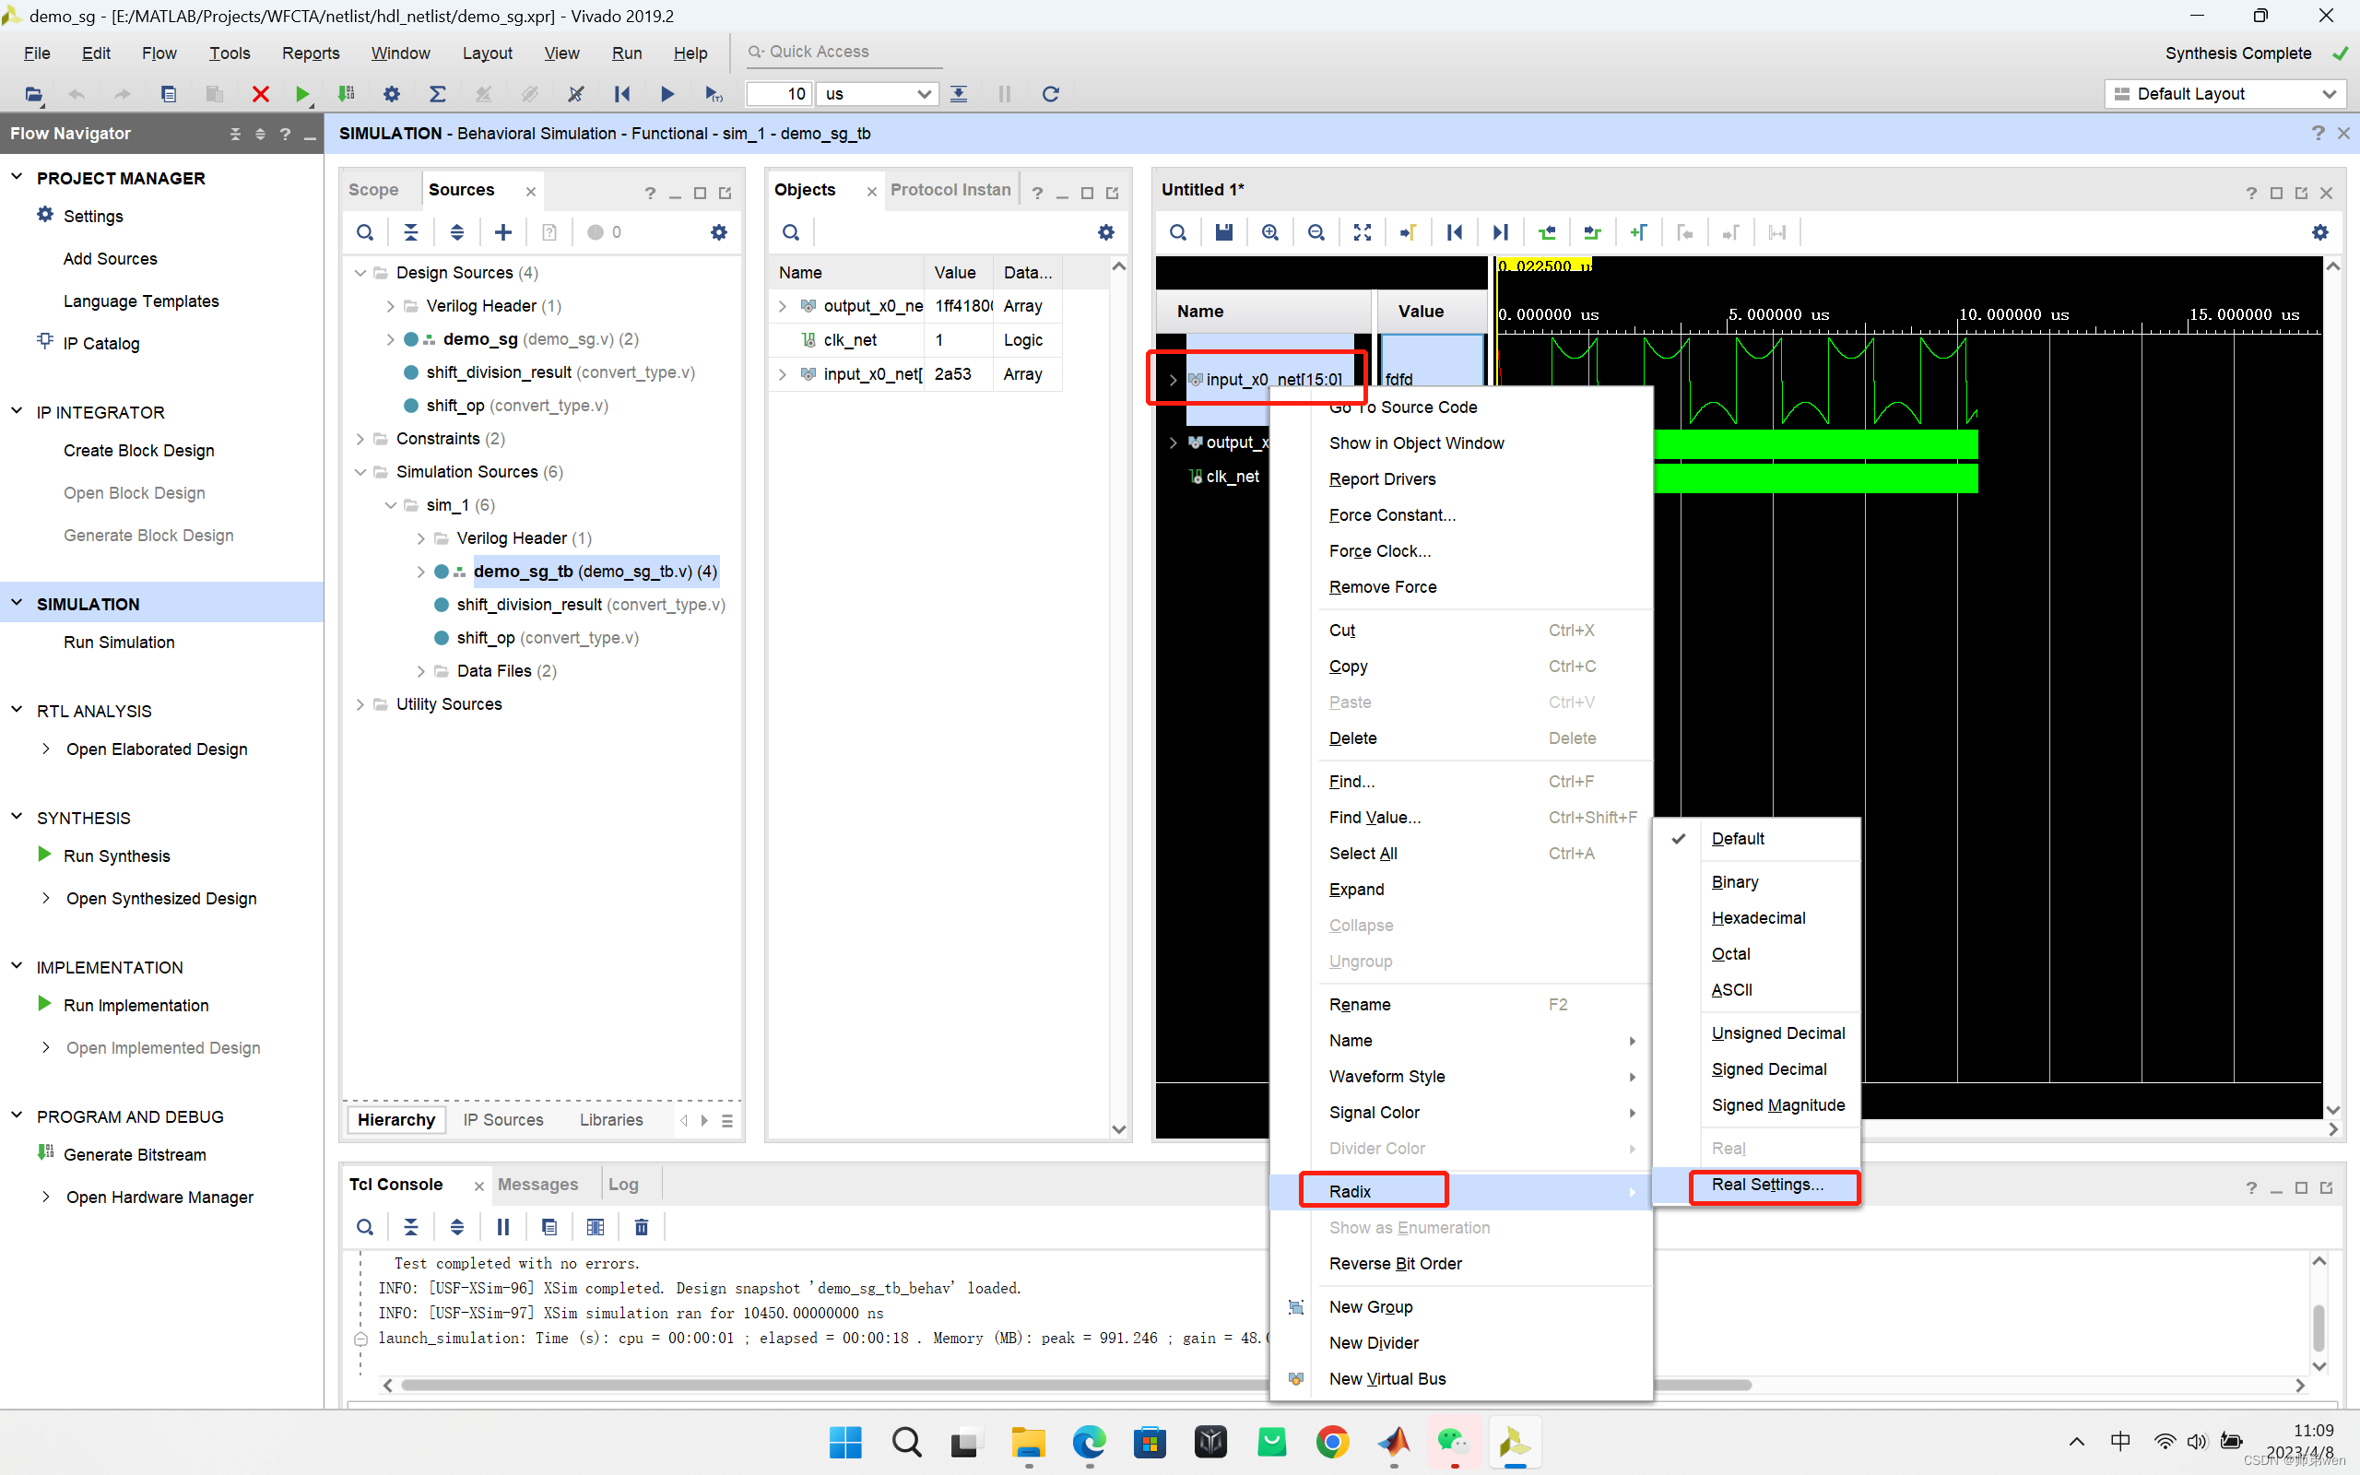Image resolution: width=2360 pixels, height=1475 pixels.
Task: Open Objects panel settings gear
Action: pos(1106,232)
